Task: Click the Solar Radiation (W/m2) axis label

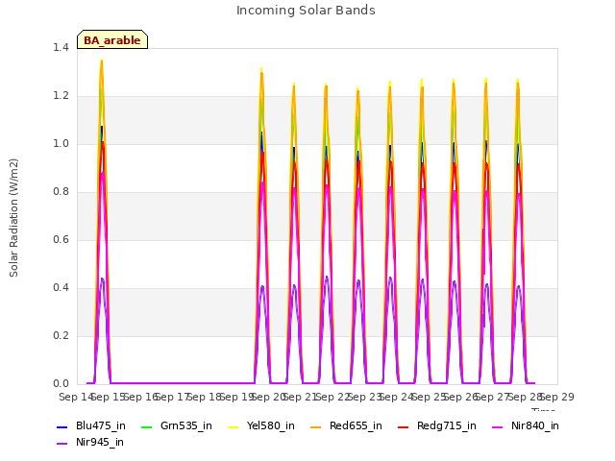Action: [13, 218]
